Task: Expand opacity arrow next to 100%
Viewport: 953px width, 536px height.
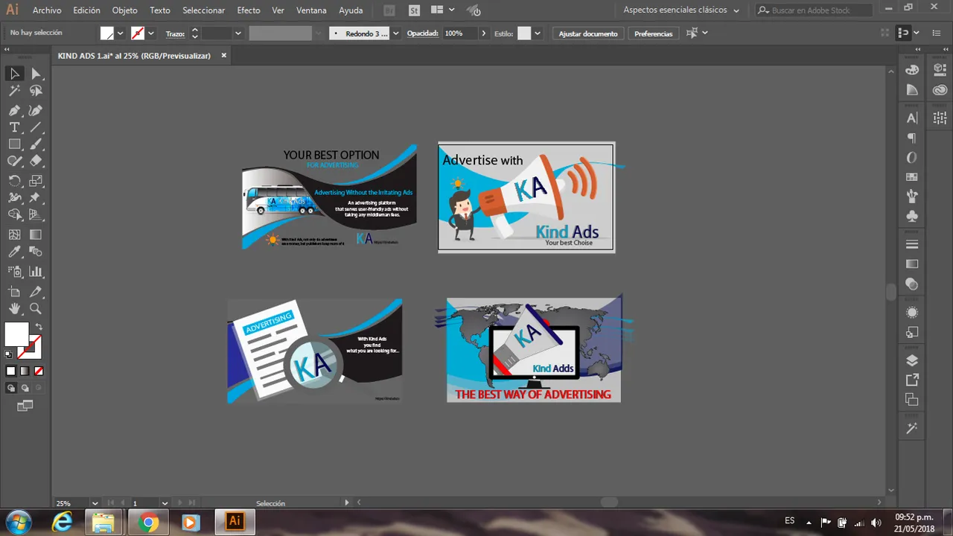Action: click(484, 33)
